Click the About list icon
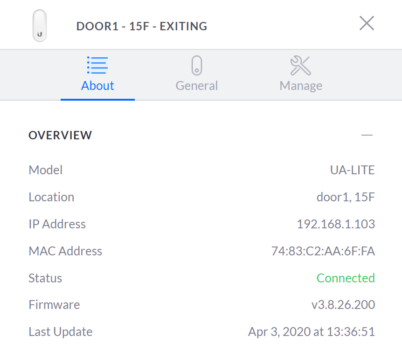The height and width of the screenshot is (363, 402). coord(97,65)
